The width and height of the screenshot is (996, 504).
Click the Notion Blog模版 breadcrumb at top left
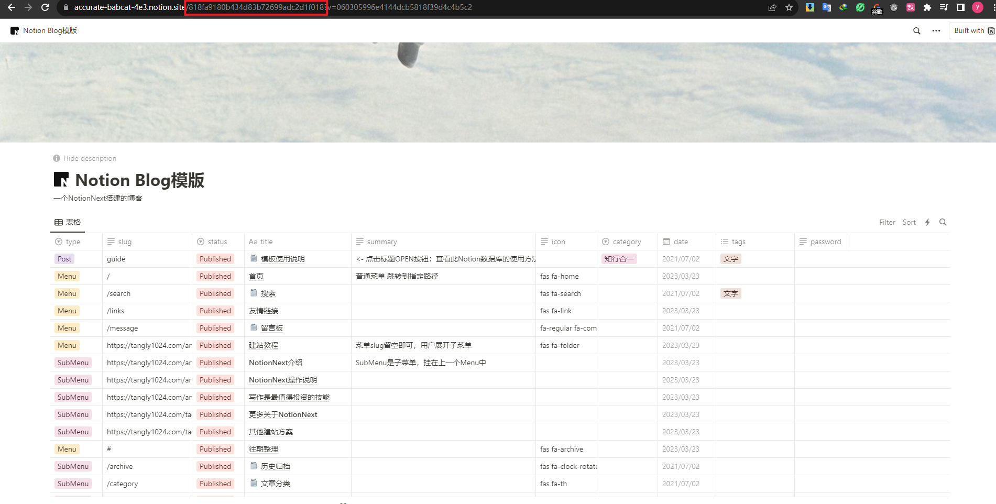pyautogui.click(x=44, y=31)
